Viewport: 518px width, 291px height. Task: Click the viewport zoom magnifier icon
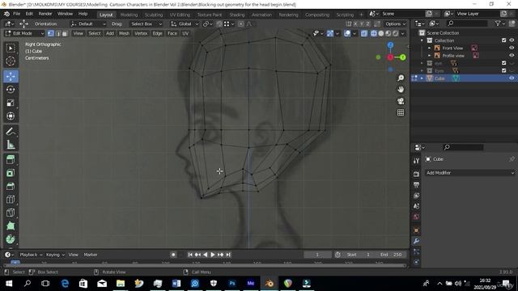[x=401, y=78]
